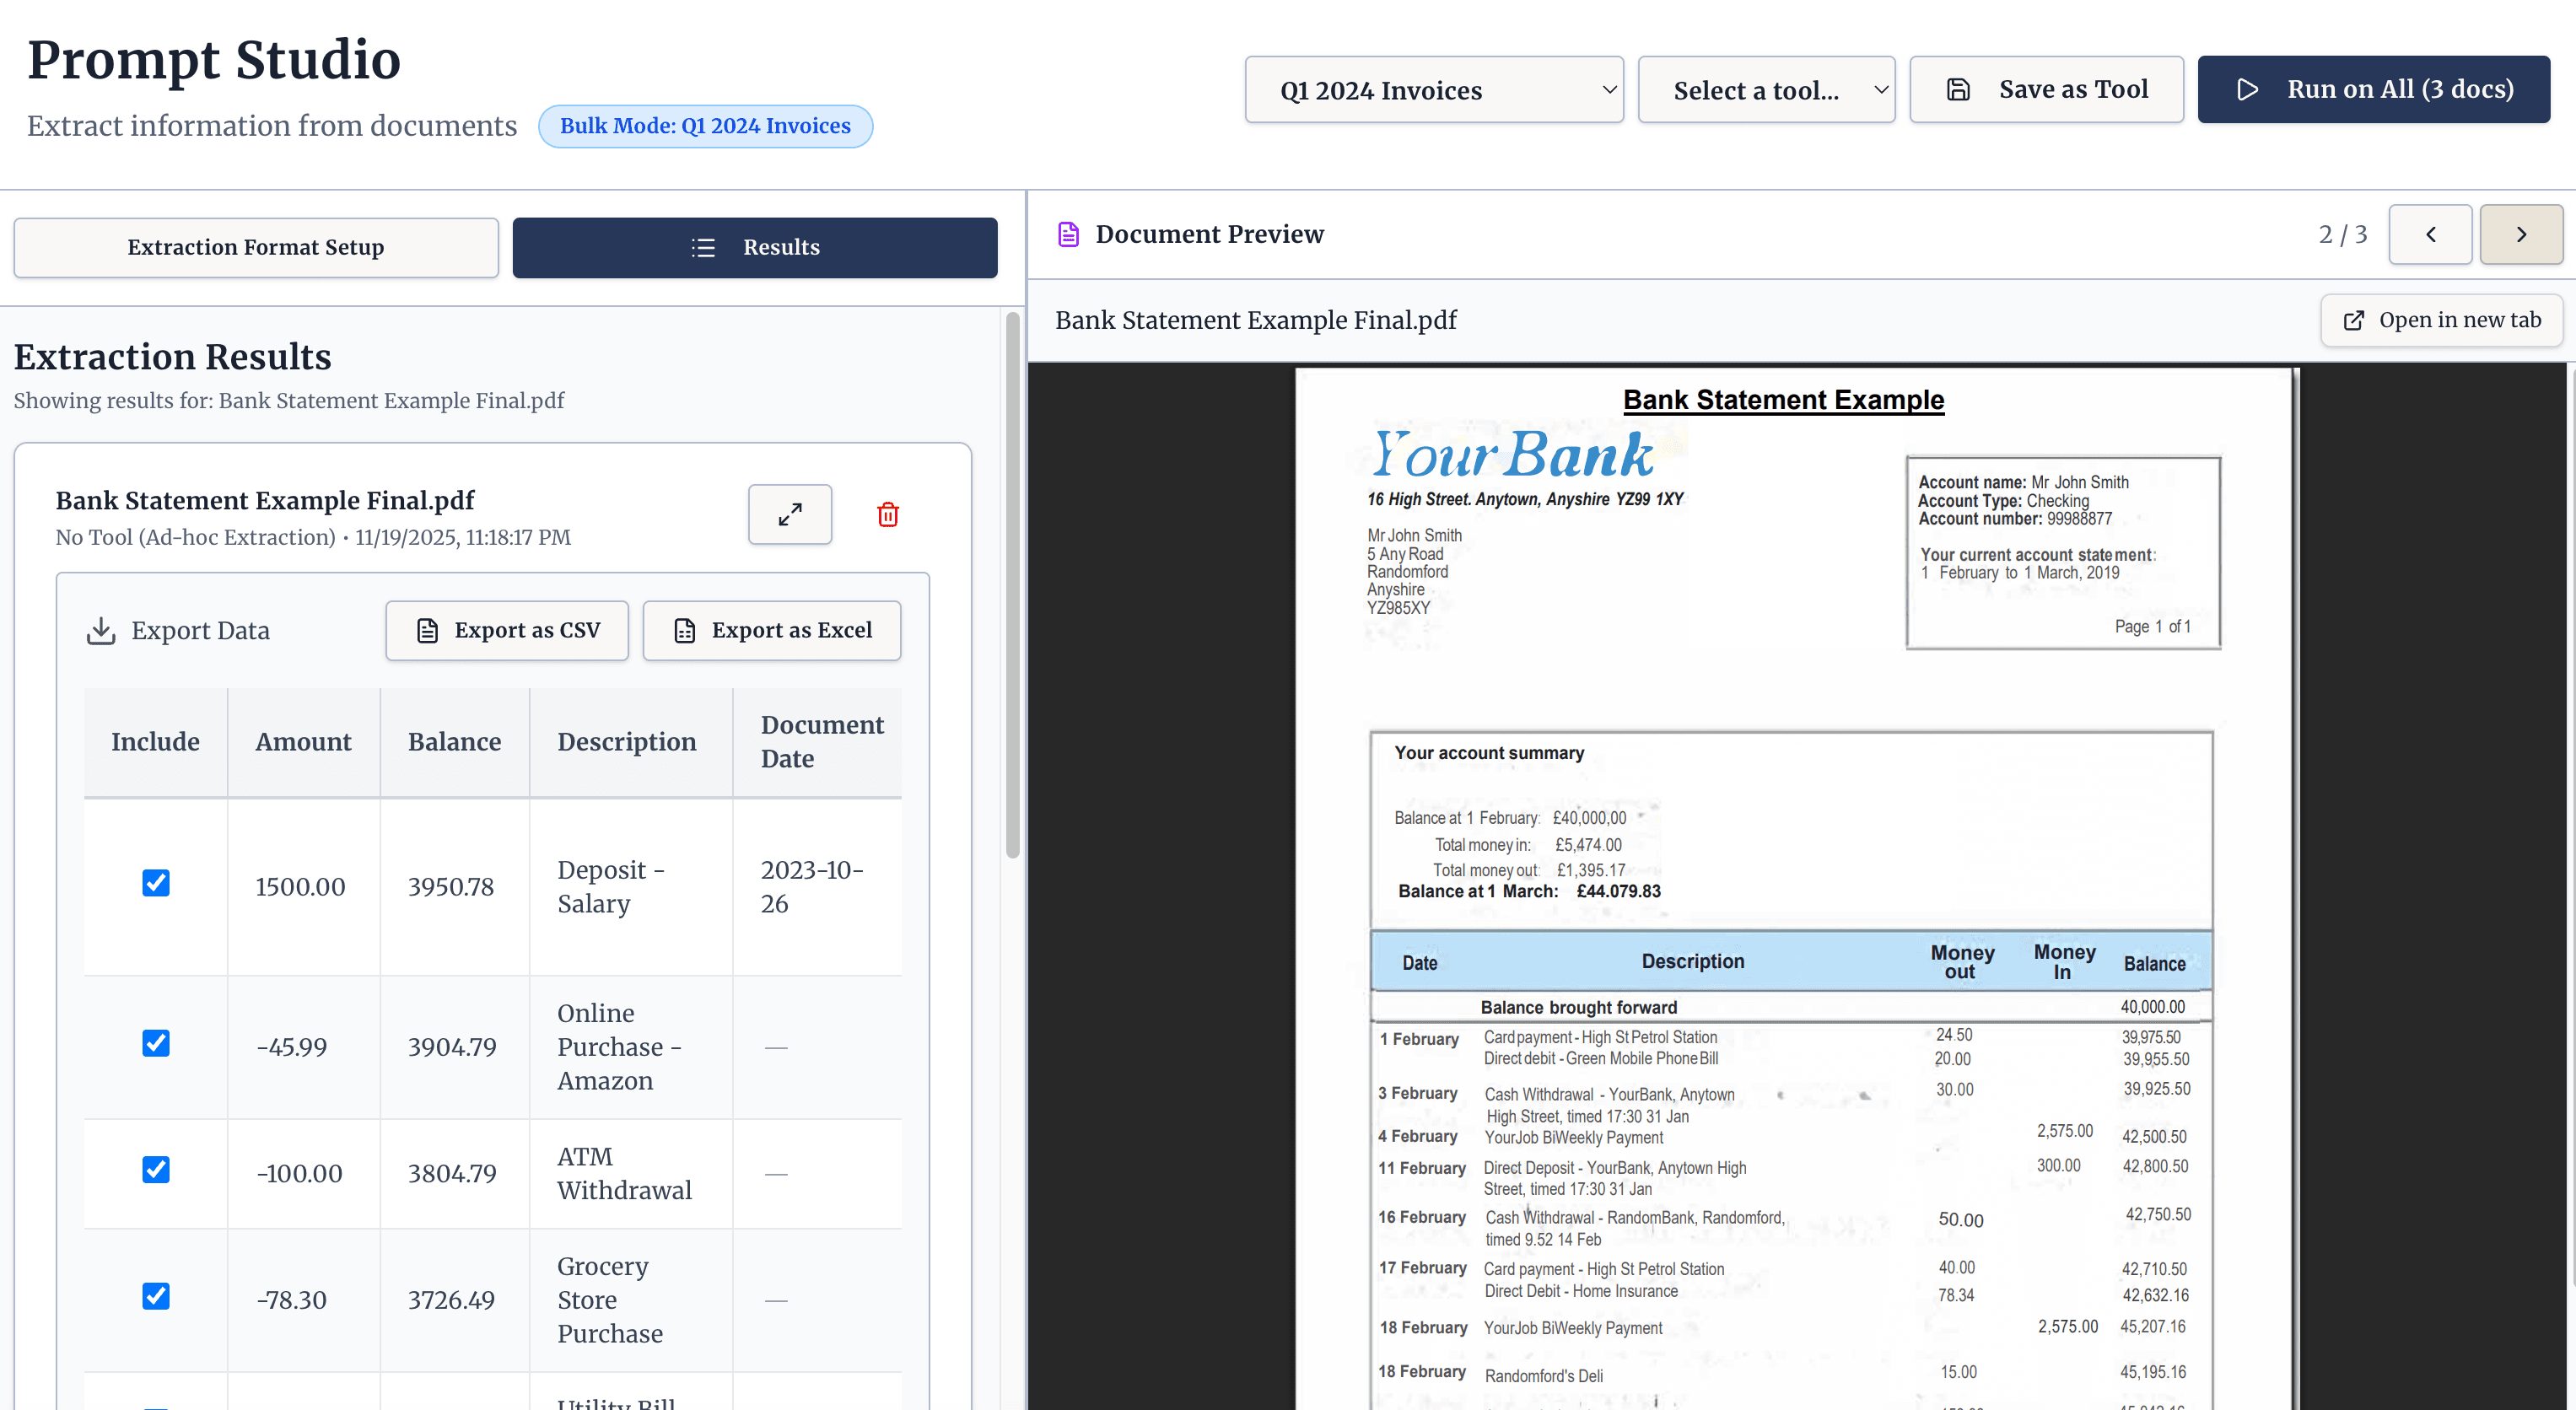Uncheck the Grocery Store Purchase row checkbox

pyautogui.click(x=156, y=1296)
